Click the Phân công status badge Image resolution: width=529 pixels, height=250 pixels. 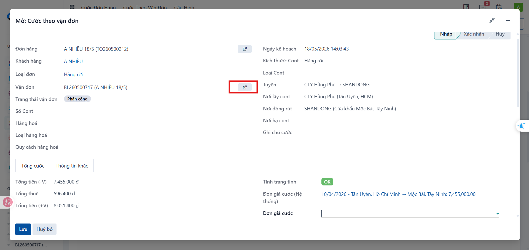pos(77,99)
